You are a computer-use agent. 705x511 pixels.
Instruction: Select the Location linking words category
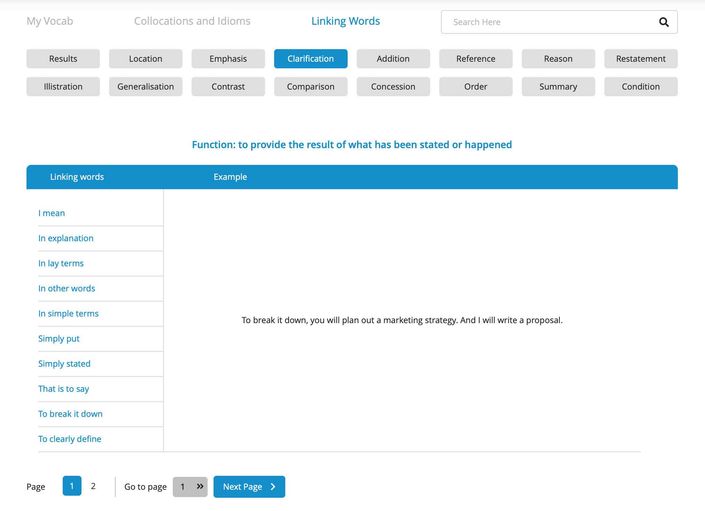click(x=146, y=59)
